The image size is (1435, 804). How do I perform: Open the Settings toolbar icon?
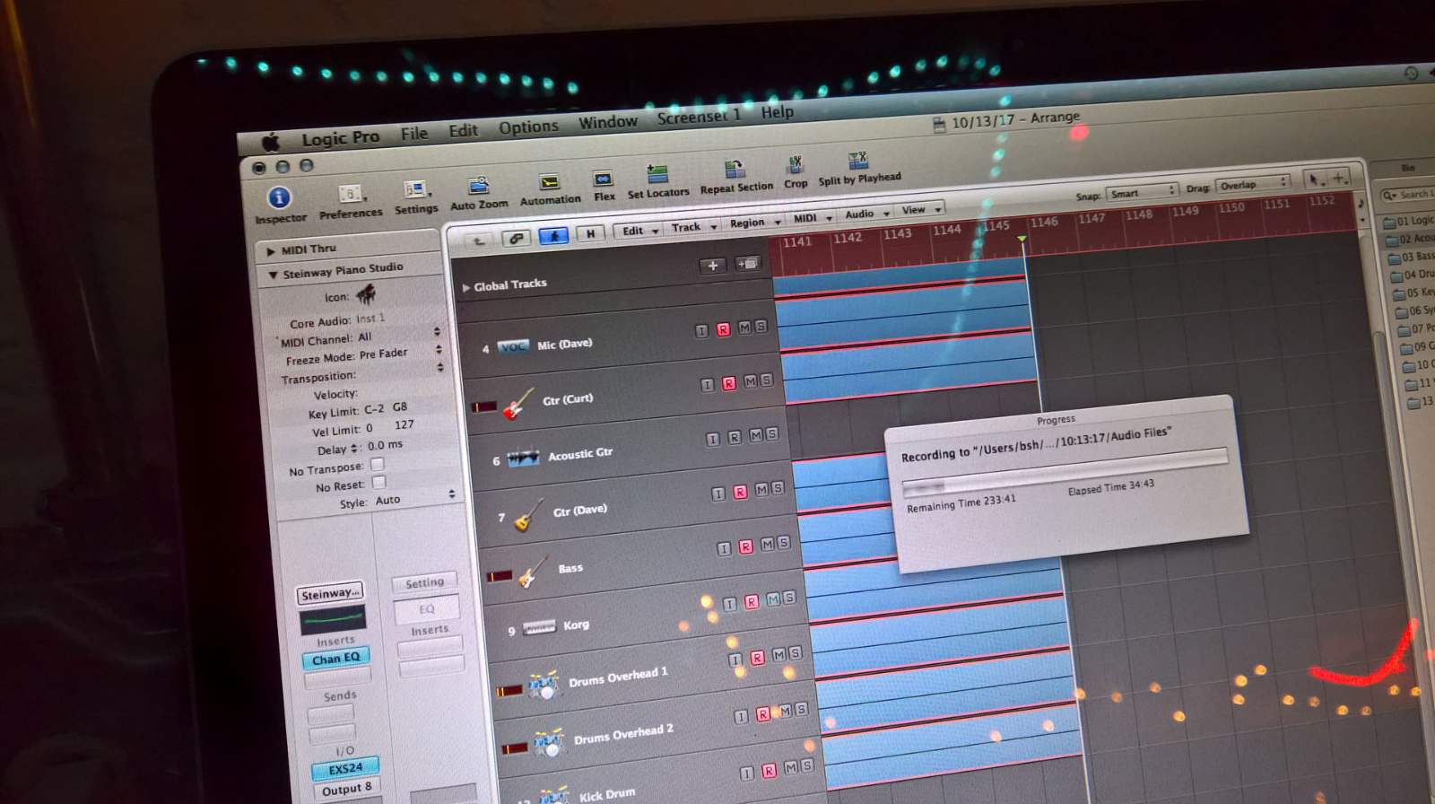pos(415,189)
